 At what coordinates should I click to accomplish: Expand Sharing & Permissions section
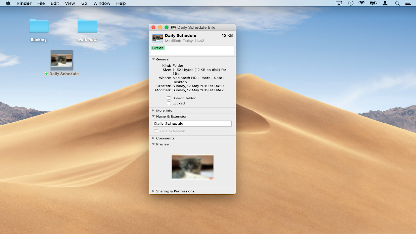153,191
